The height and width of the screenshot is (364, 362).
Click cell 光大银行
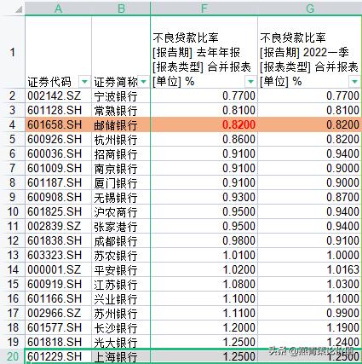pos(121,342)
